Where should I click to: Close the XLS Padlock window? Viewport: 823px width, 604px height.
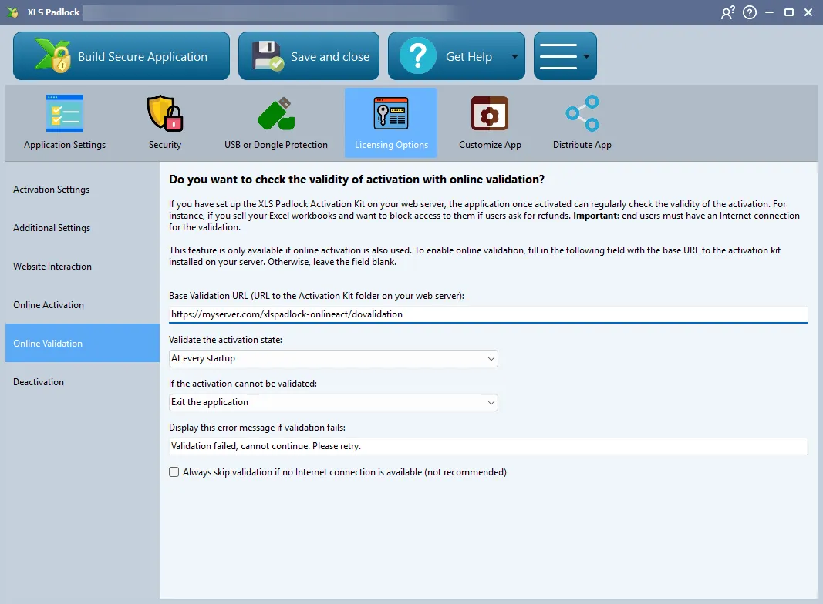tap(808, 12)
